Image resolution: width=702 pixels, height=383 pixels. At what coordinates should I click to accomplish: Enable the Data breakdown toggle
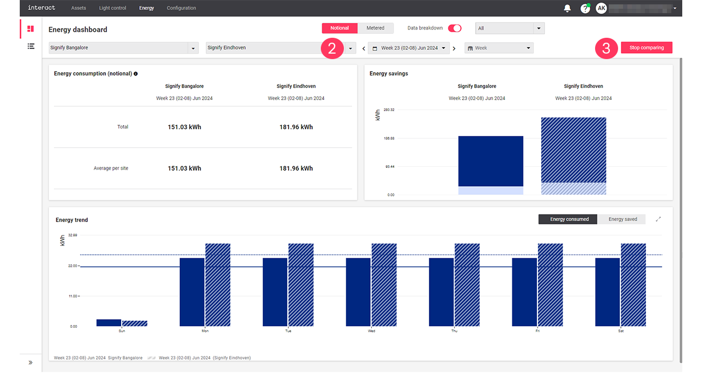[455, 27]
